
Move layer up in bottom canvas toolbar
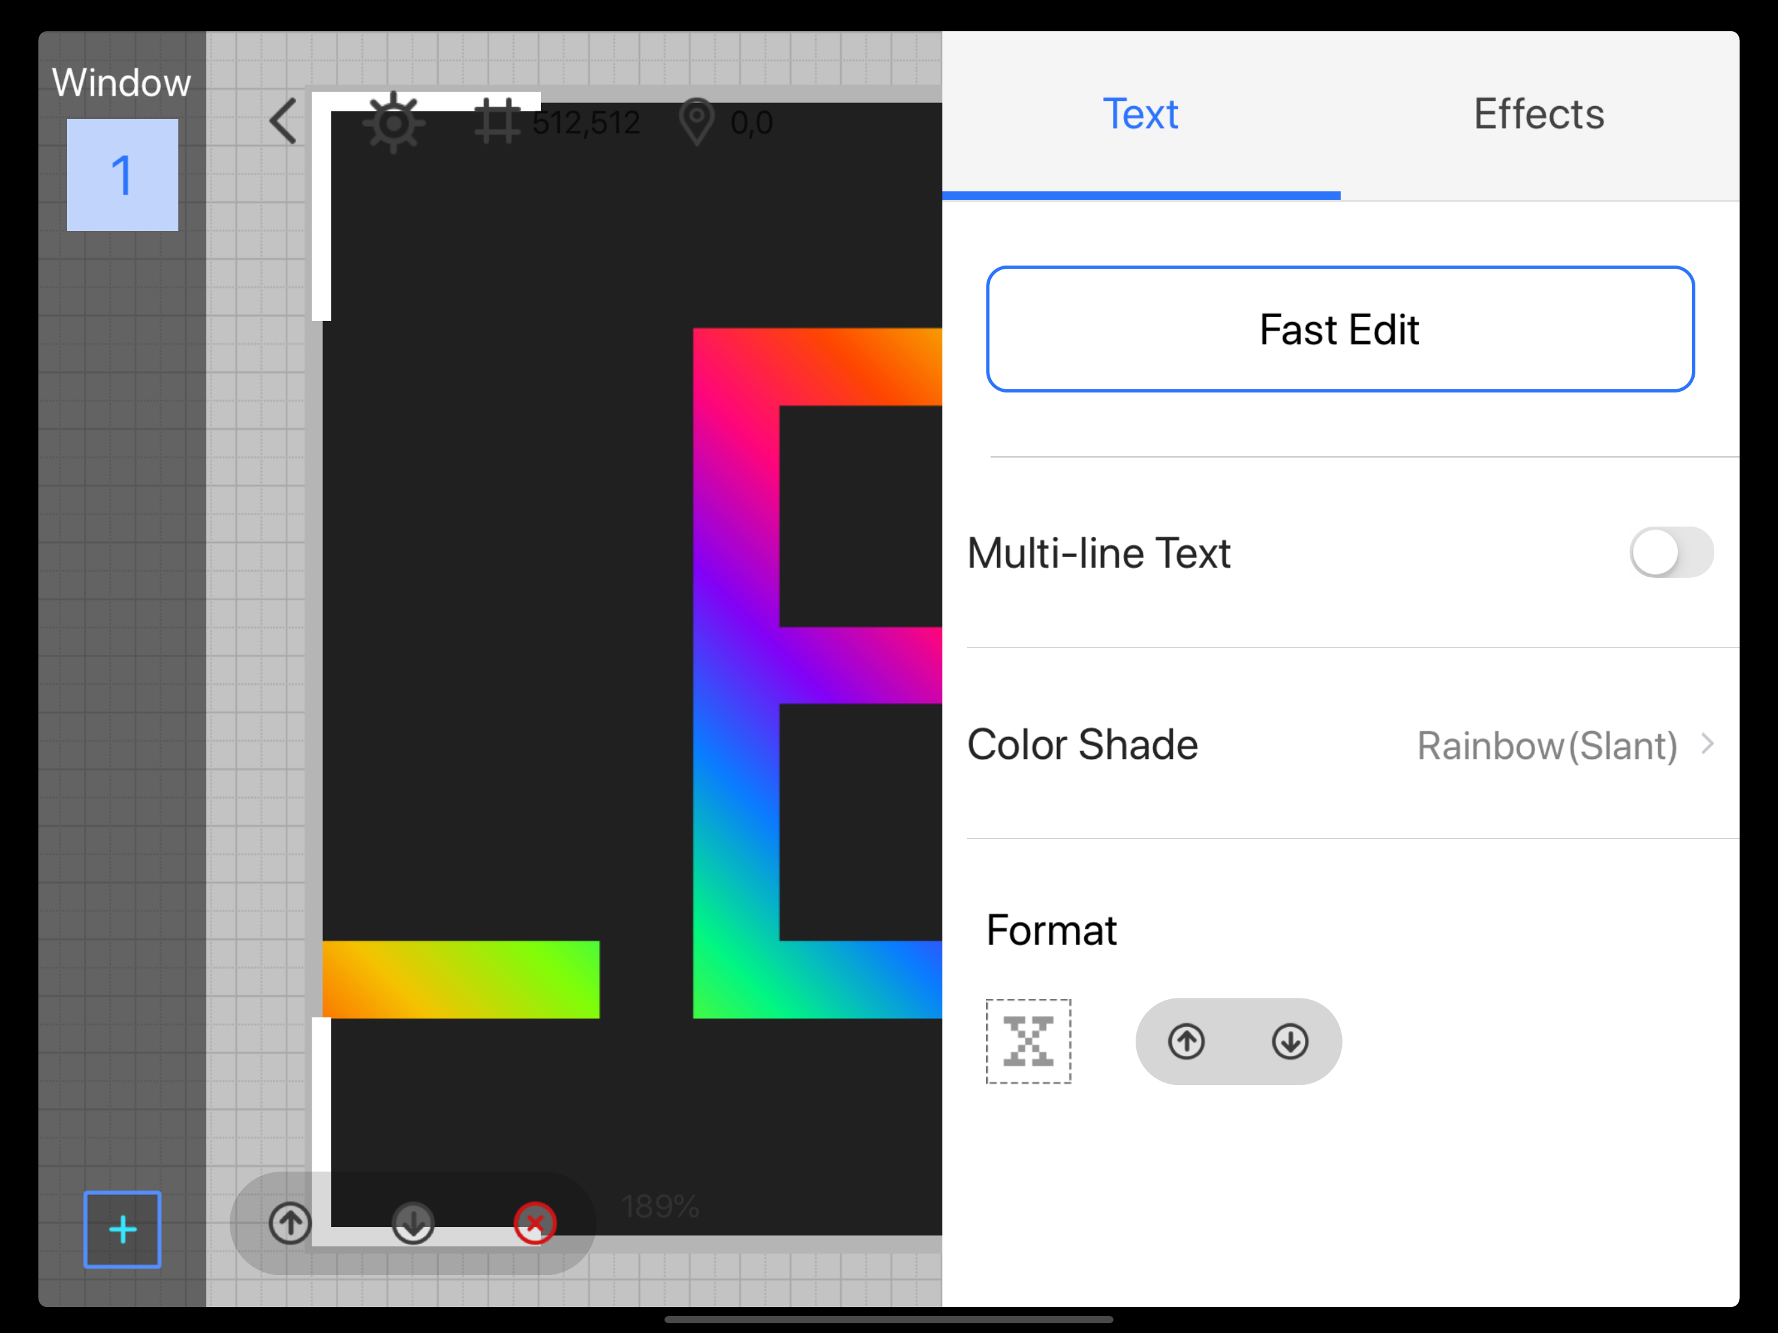[x=290, y=1223]
